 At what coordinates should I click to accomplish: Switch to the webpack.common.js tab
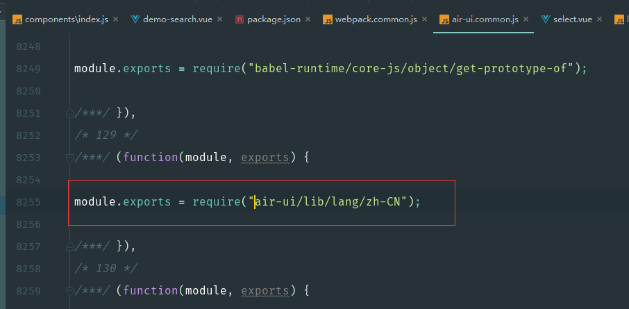(x=376, y=19)
